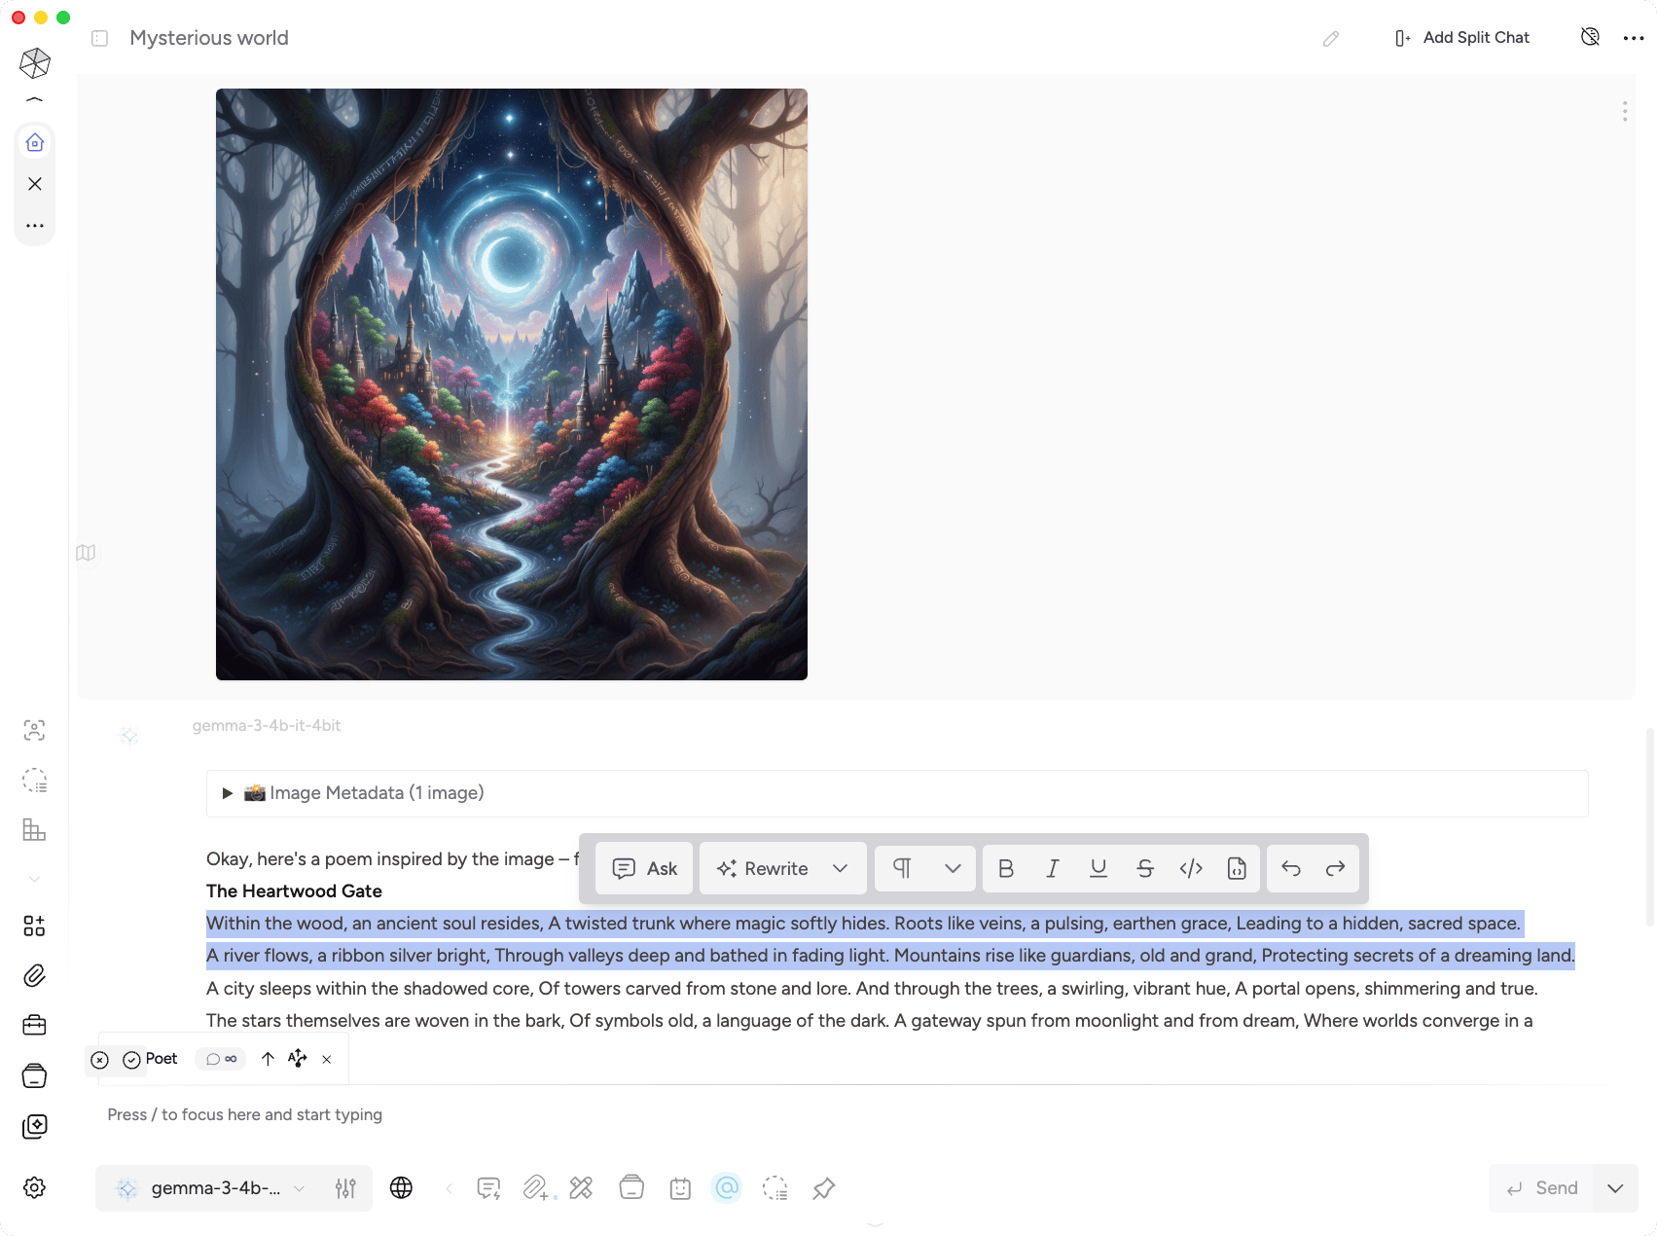
Task: Click the Bold formatting icon
Action: (1006, 868)
